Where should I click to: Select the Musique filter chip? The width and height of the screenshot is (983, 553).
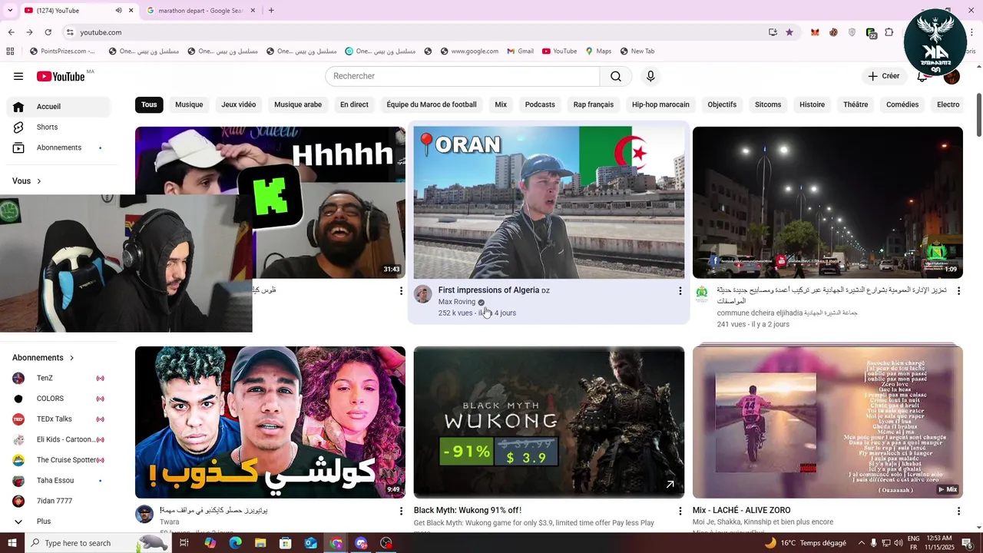pyautogui.click(x=189, y=104)
